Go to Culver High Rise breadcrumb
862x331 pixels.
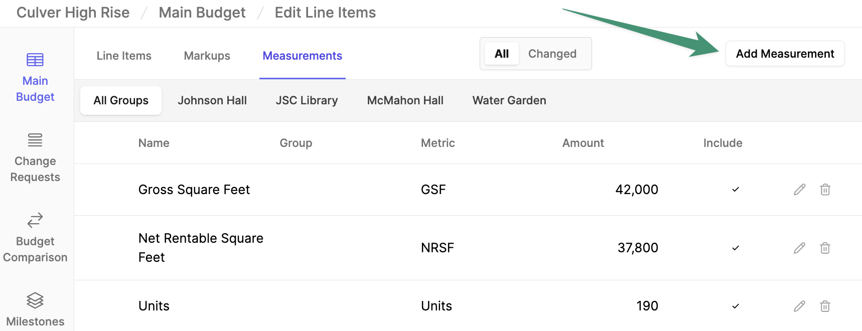73,13
